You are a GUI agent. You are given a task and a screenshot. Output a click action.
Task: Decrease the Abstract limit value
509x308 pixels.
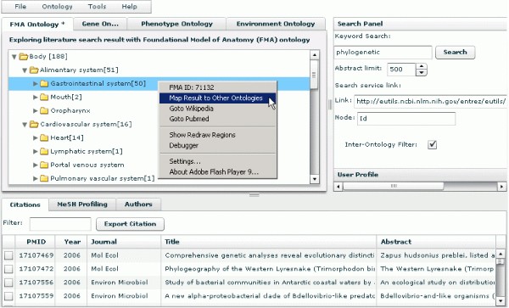coord(422,73)
